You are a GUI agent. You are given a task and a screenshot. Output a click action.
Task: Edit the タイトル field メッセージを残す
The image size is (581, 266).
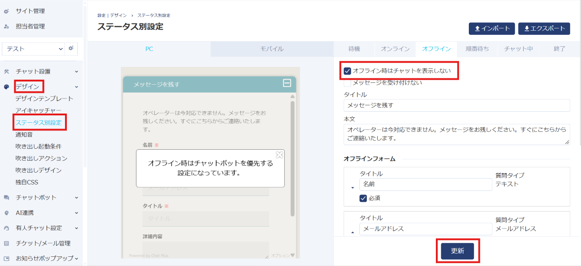pyautogui.click(x=456, y=105)
